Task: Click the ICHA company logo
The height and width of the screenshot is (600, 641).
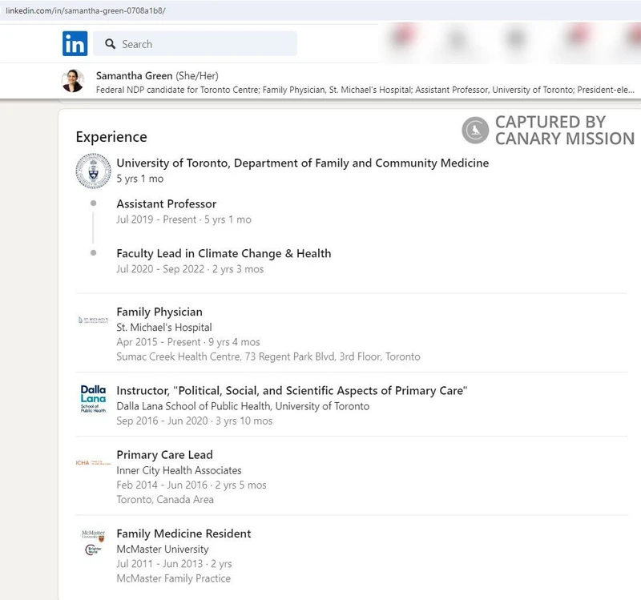Action: click(x=93, y=463)
